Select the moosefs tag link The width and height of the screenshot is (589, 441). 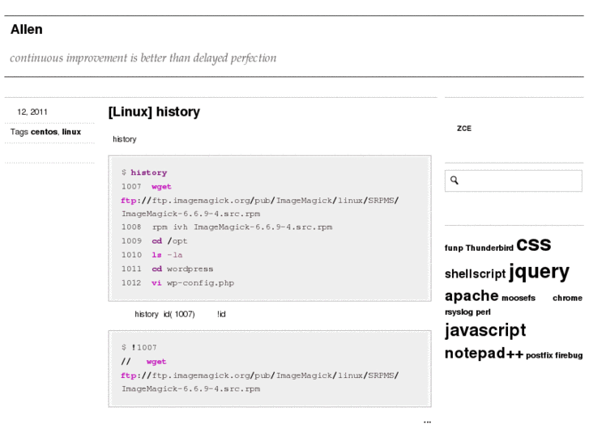coord(518,298)
